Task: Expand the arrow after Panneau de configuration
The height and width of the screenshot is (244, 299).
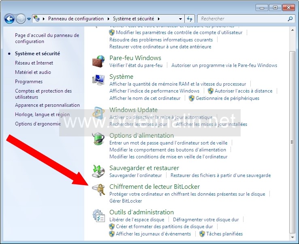Action: 109,19
